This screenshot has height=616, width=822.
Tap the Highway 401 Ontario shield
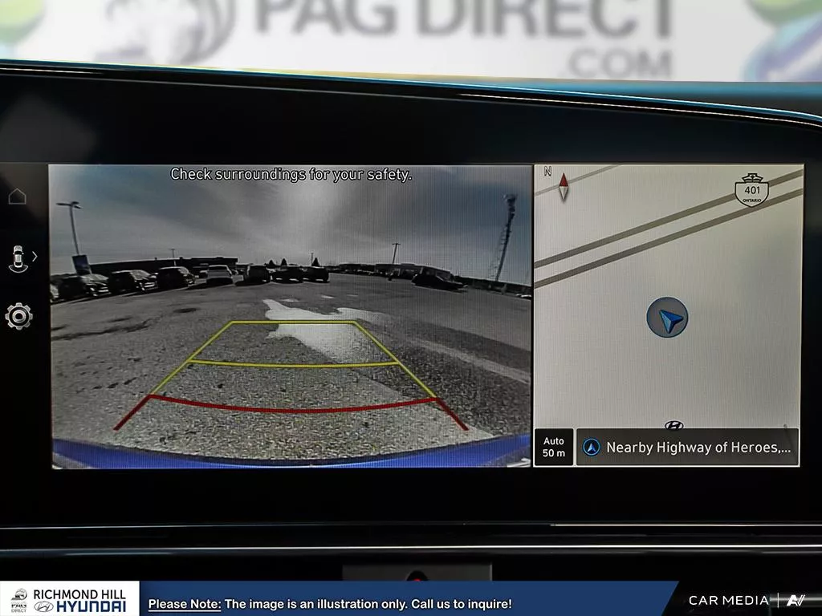coord(751,189)
